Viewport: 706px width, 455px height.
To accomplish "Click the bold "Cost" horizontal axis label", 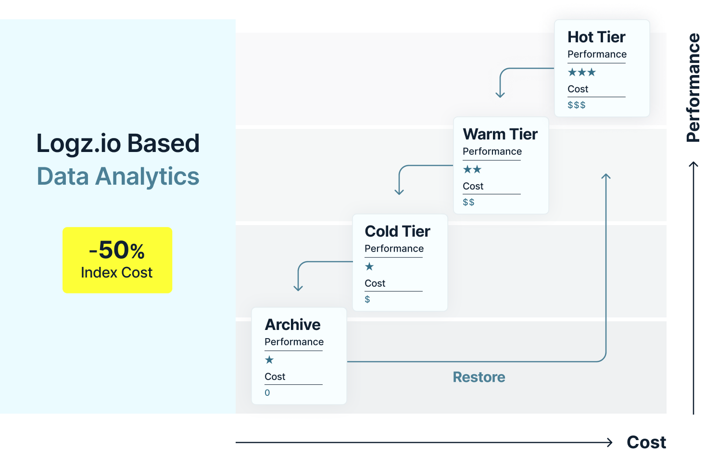I will [646, 442].
